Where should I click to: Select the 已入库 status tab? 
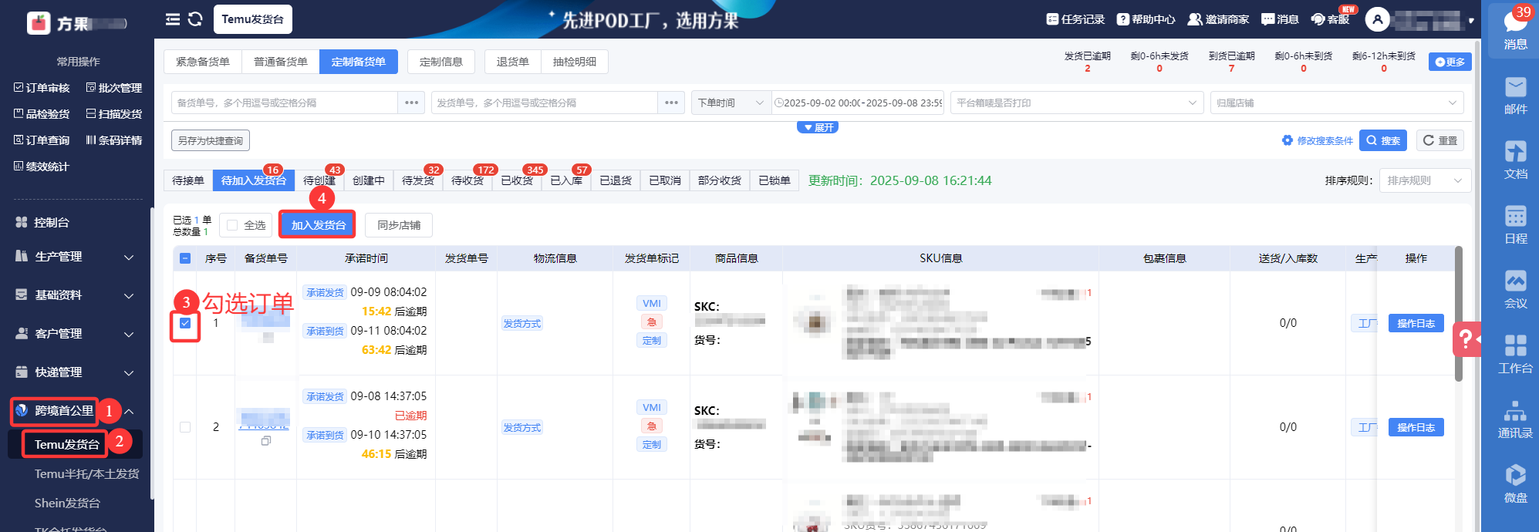566,180
